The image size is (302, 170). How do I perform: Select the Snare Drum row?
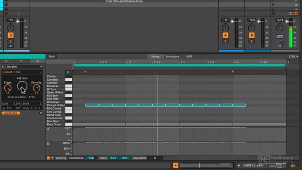tap(55, 118)
